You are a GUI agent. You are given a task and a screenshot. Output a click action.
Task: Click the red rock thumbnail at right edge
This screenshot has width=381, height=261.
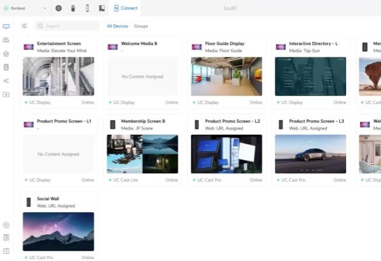[x=370, y=76]
